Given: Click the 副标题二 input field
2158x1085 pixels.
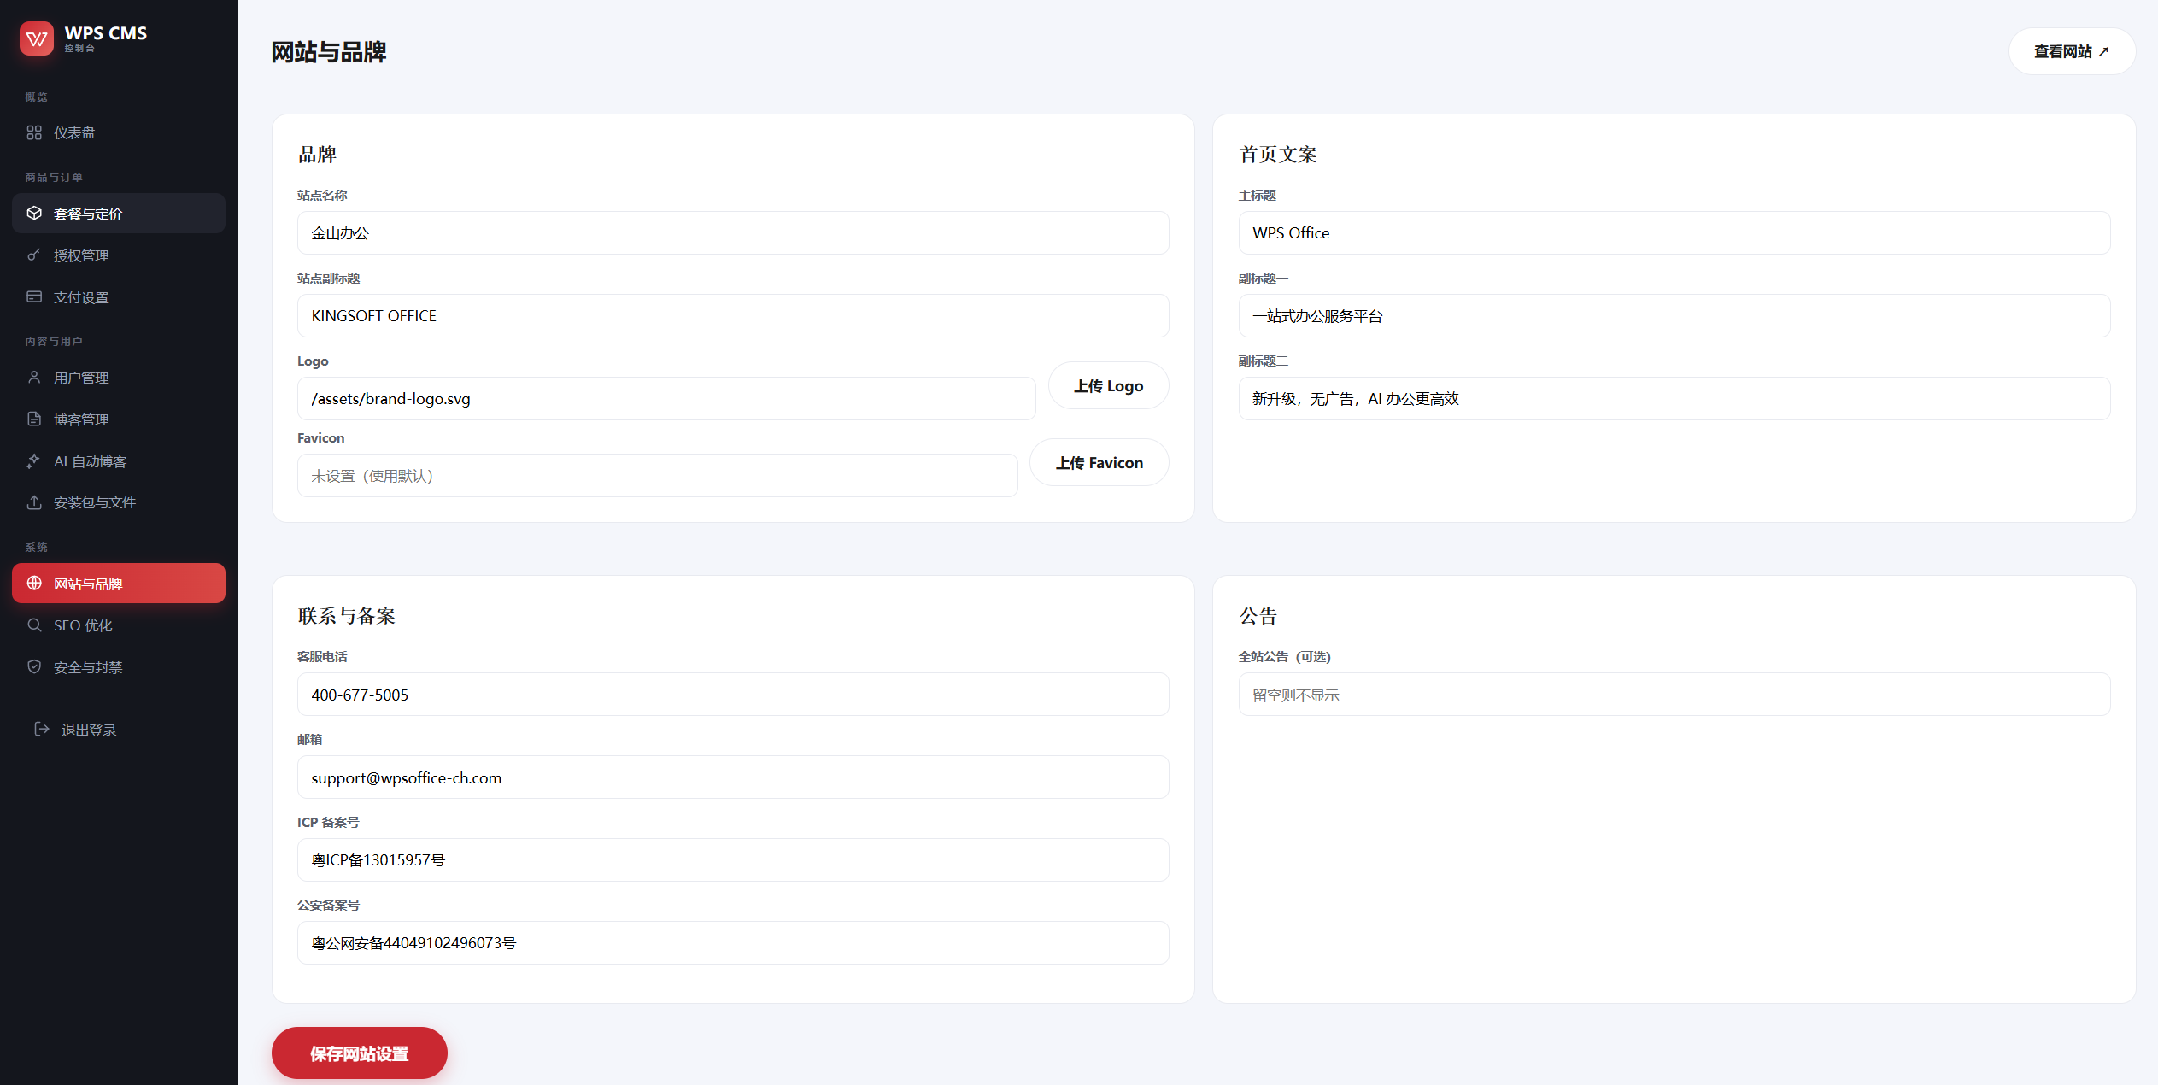Looking at the screenshot, I should coord(1674,398).
